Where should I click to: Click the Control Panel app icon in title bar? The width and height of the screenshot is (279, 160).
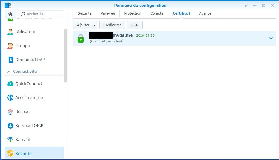point(8,5)
